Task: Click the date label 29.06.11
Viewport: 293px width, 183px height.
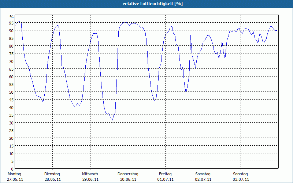Action: coord(90,180)
